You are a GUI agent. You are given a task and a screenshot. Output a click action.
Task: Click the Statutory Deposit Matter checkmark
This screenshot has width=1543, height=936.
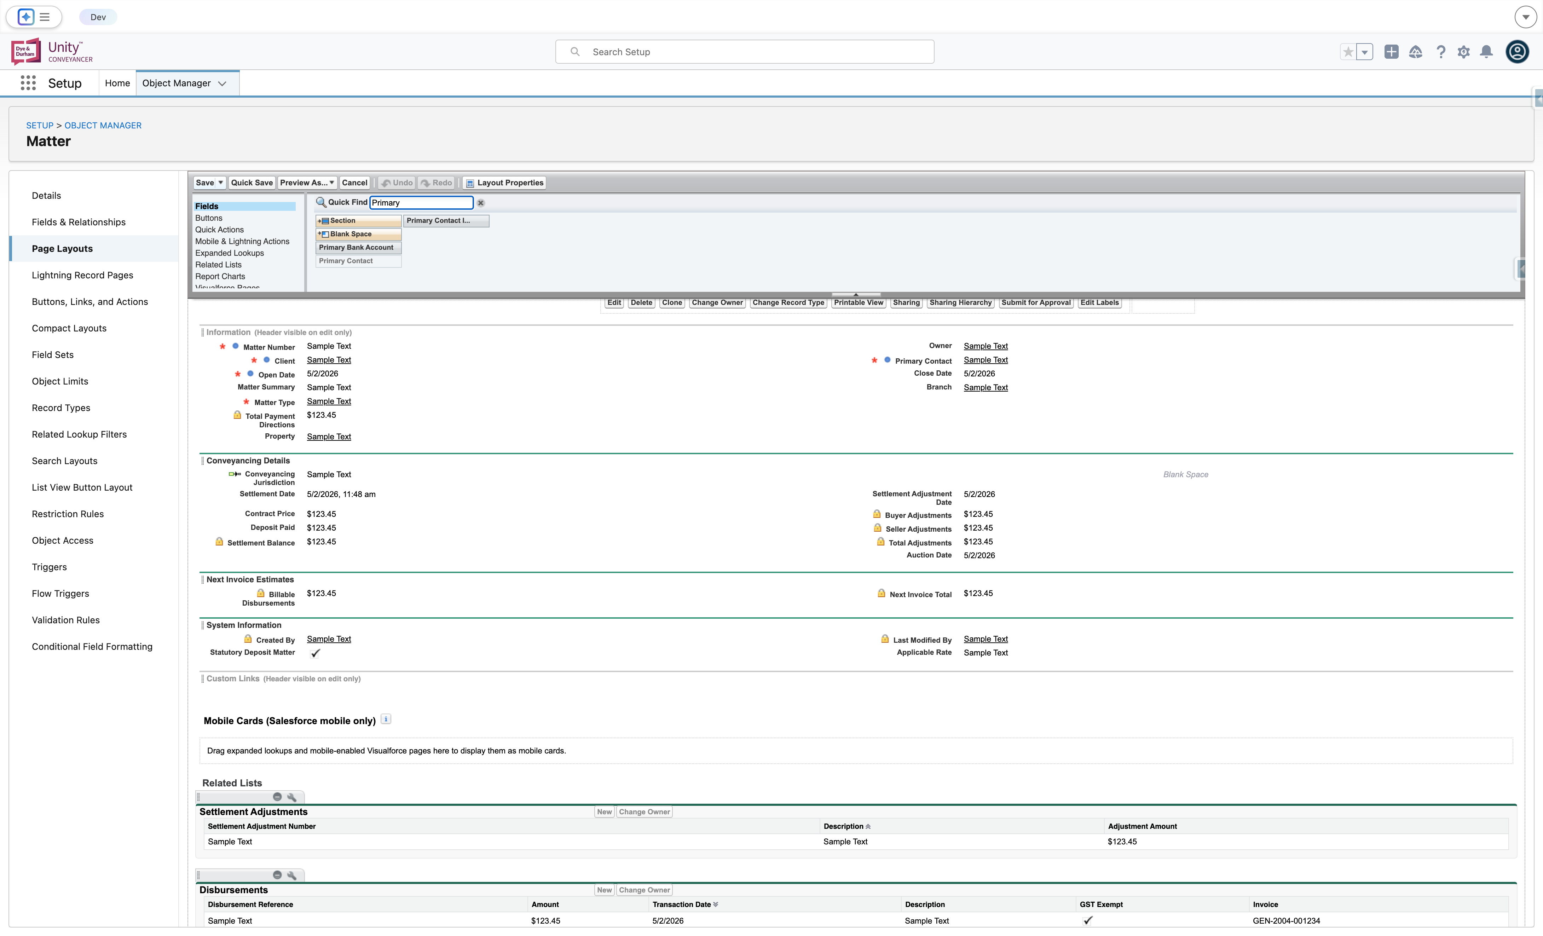click(x=315, y=653)
